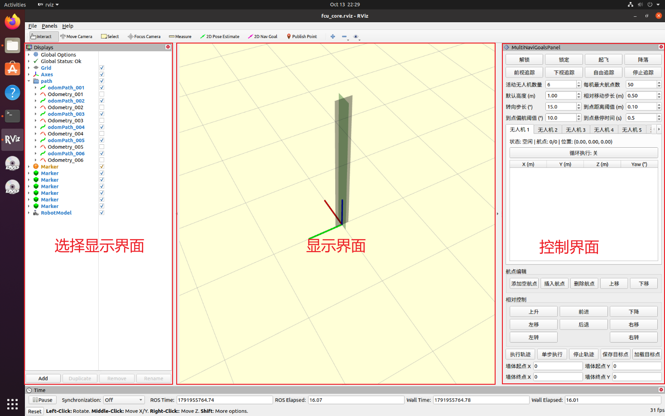Show Applications grid in dock
665x416 pixels.
click(x=12, y=404)
